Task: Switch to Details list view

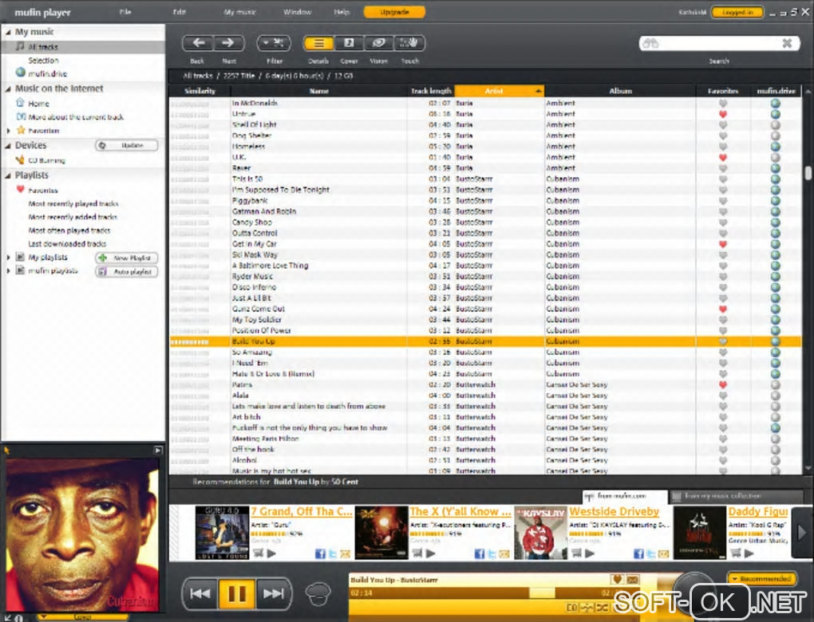Action: tap(318, 43)
